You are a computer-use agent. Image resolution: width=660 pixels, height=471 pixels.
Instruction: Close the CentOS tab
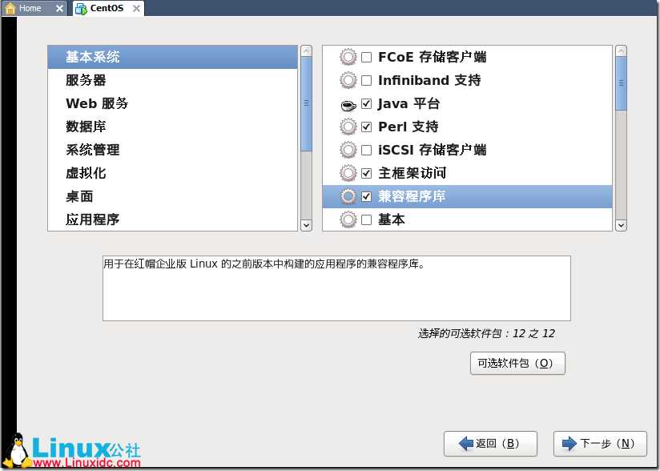point(136,9)
